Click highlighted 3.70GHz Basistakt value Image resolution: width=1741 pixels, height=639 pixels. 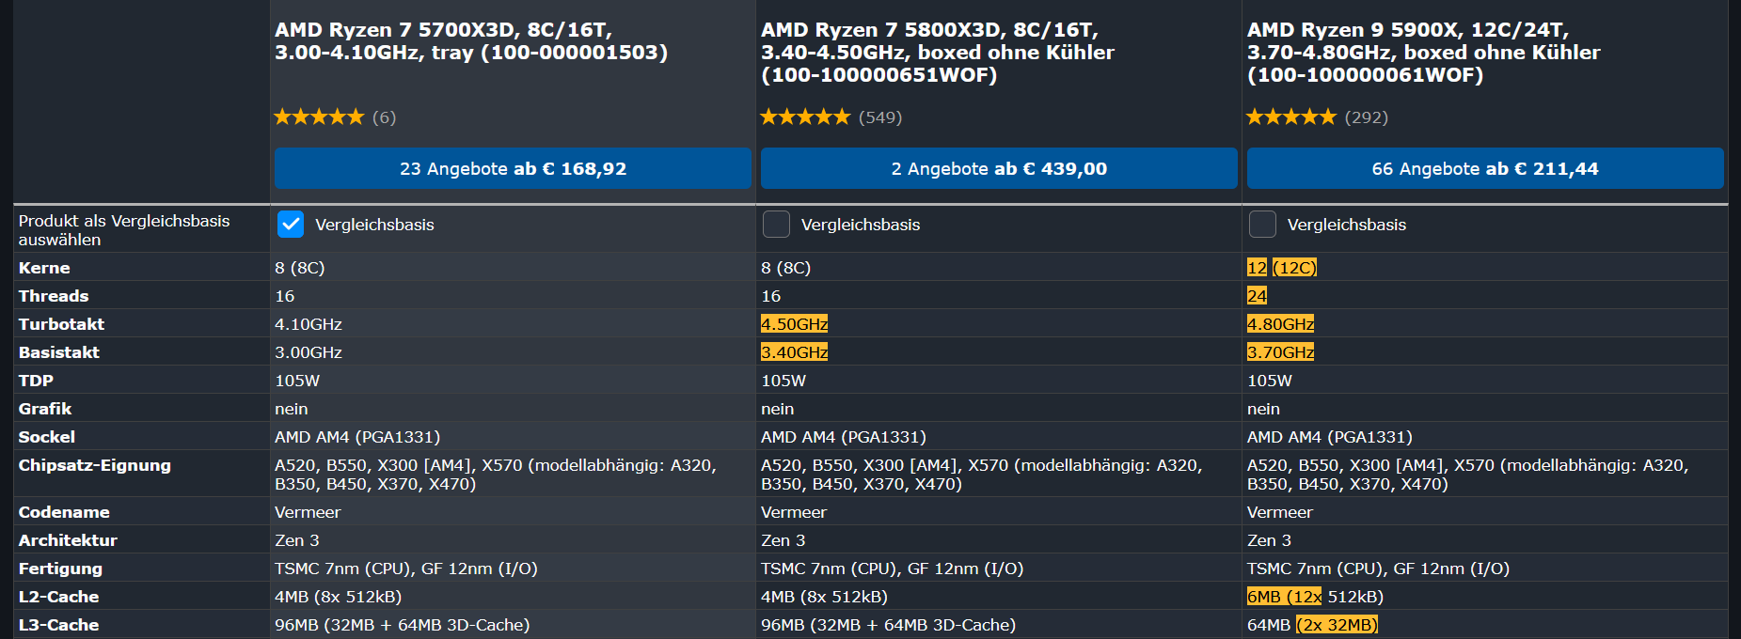pyautogui.click(x=1281, y=352)
